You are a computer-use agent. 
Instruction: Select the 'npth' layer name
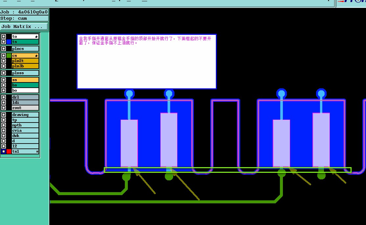(x=25, y=125)
